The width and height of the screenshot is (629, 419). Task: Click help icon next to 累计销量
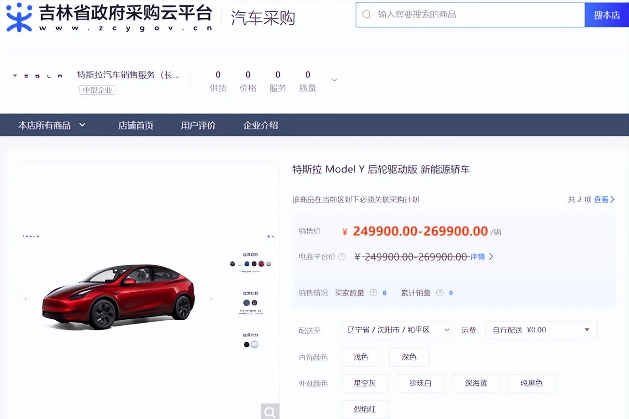(440, 293)
